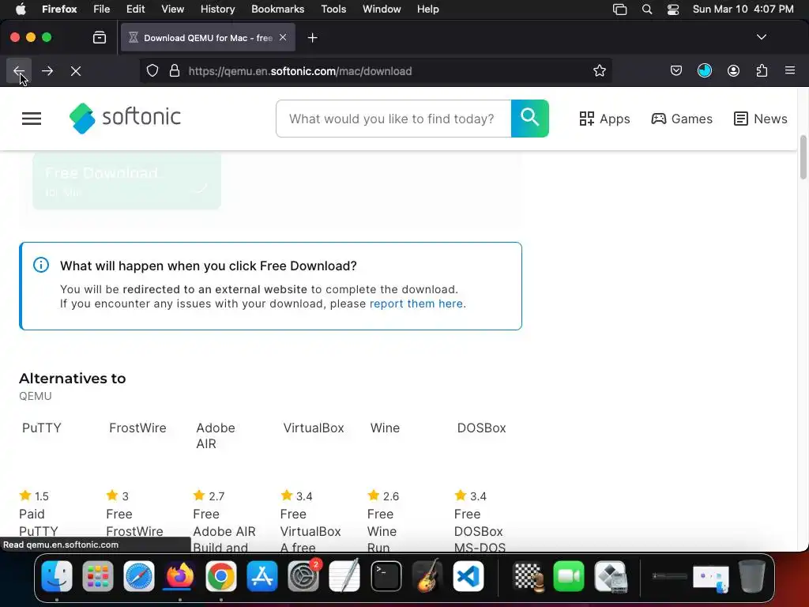This screenshot has width=809, height=607.
Task: Stop page loading with X button
Action: click(76, 70)
